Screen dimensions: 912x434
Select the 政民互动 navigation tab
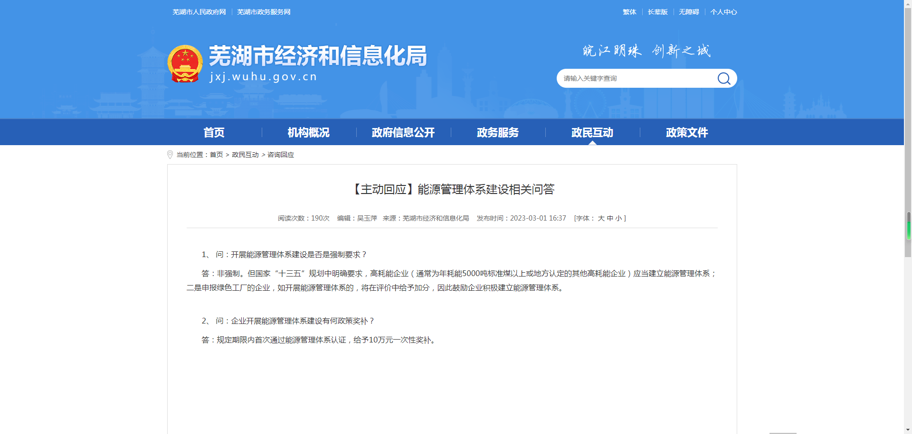click(592, 132)
